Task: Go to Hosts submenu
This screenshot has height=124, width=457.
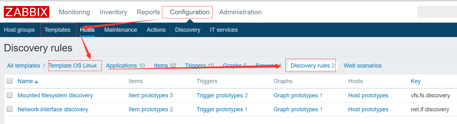Action: click(x=87, y=30)
